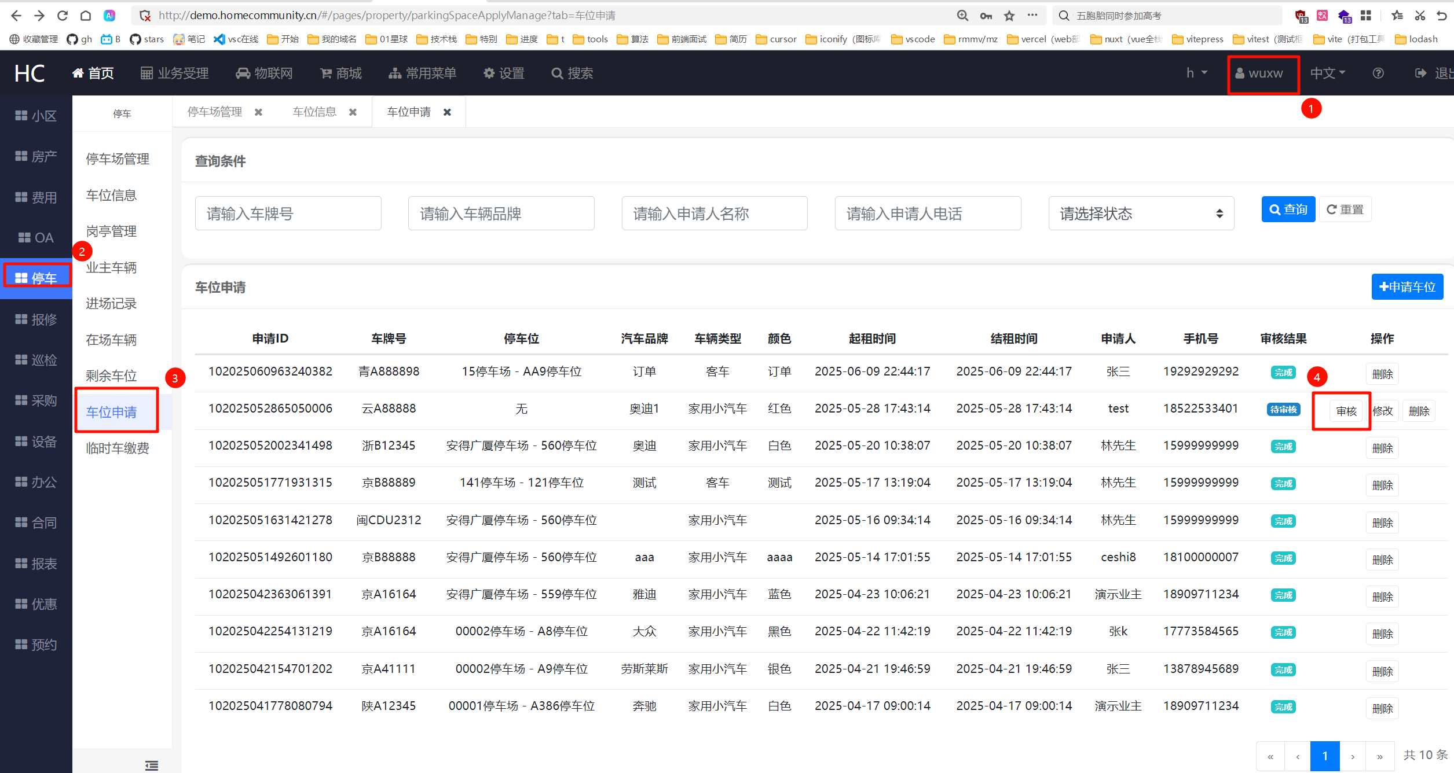This screenshot has height=773, width=1454.
Task: Open 报修 sidebar section
Action: click(36, 319)
